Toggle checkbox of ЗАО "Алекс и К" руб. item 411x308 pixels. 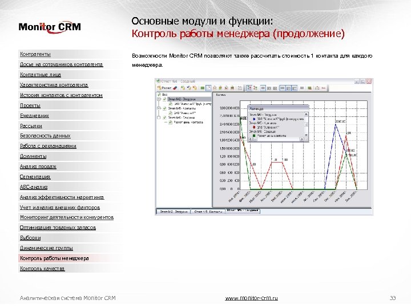pos(170,104)
